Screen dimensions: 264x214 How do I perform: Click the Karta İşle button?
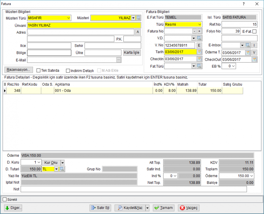click(132, 53)
